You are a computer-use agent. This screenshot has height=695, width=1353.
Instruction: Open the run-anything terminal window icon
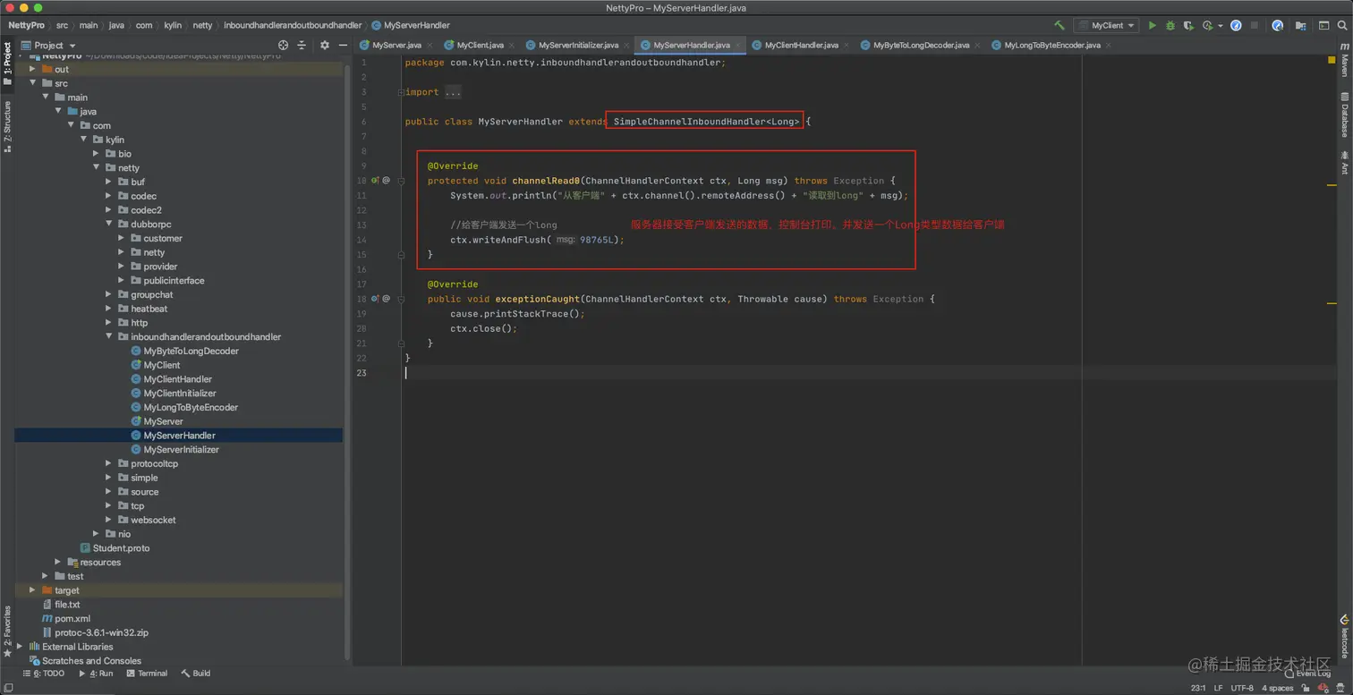click(1323, 26)
